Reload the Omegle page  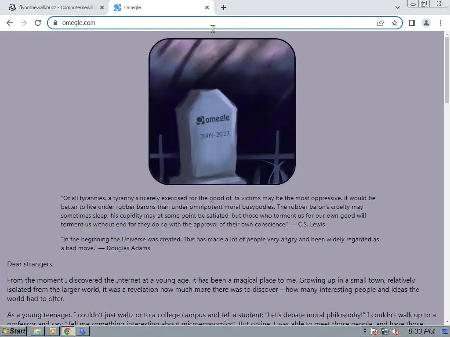tap(38, 23)
